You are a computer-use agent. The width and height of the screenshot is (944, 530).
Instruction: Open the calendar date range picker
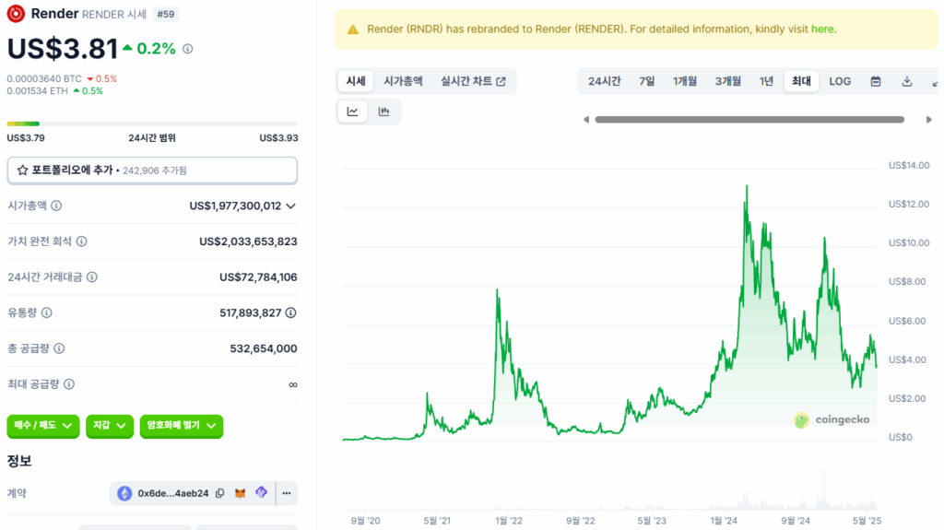[x=876, y=81]
